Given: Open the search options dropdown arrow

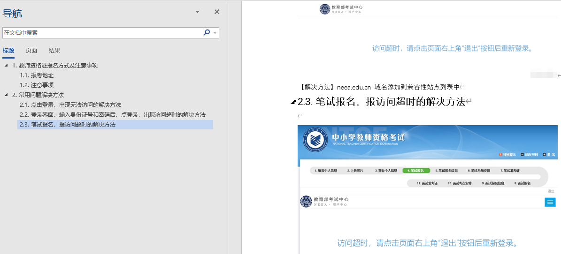Looking at the screenshot, I should coord(215,33).
